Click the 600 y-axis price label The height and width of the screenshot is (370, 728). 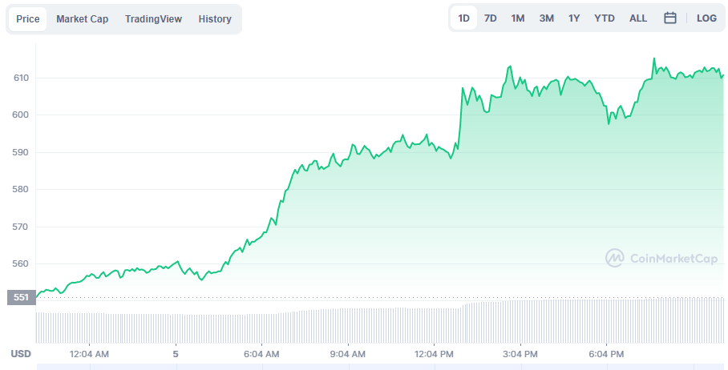click(x=21, y=115)
